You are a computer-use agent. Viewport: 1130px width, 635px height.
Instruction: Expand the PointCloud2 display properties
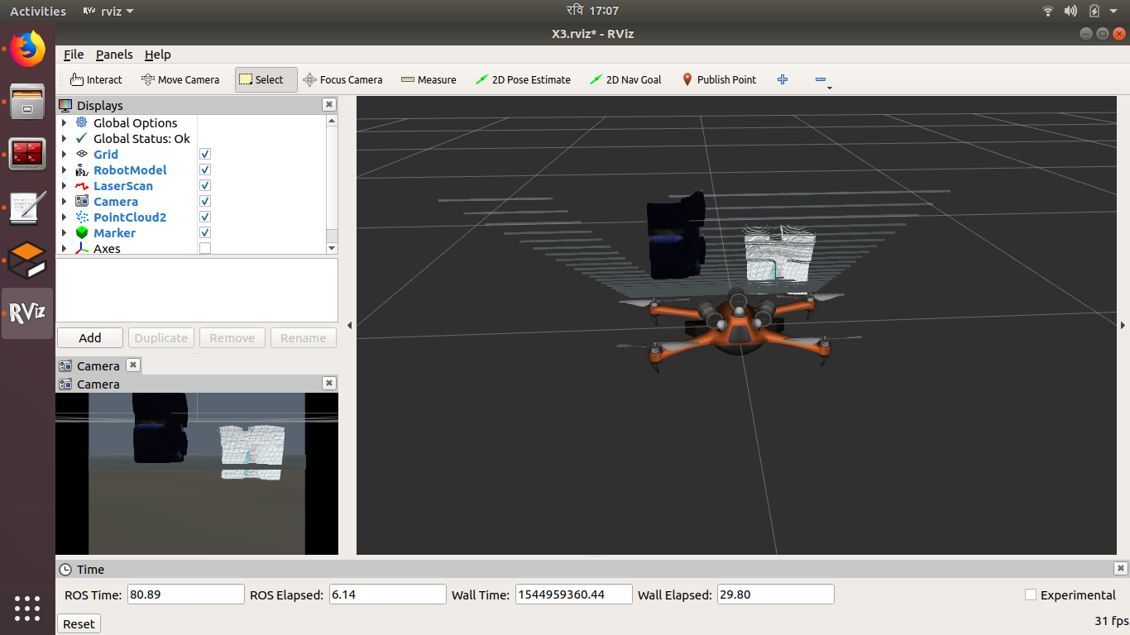coord(65,217)
